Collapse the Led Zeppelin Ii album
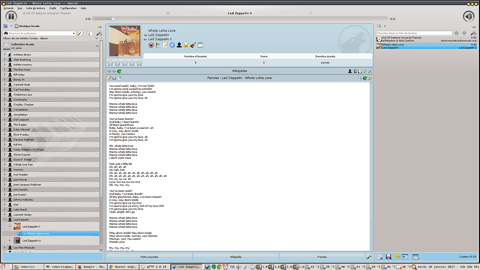Viewport: 480px width, 270px height. [10, 226]
